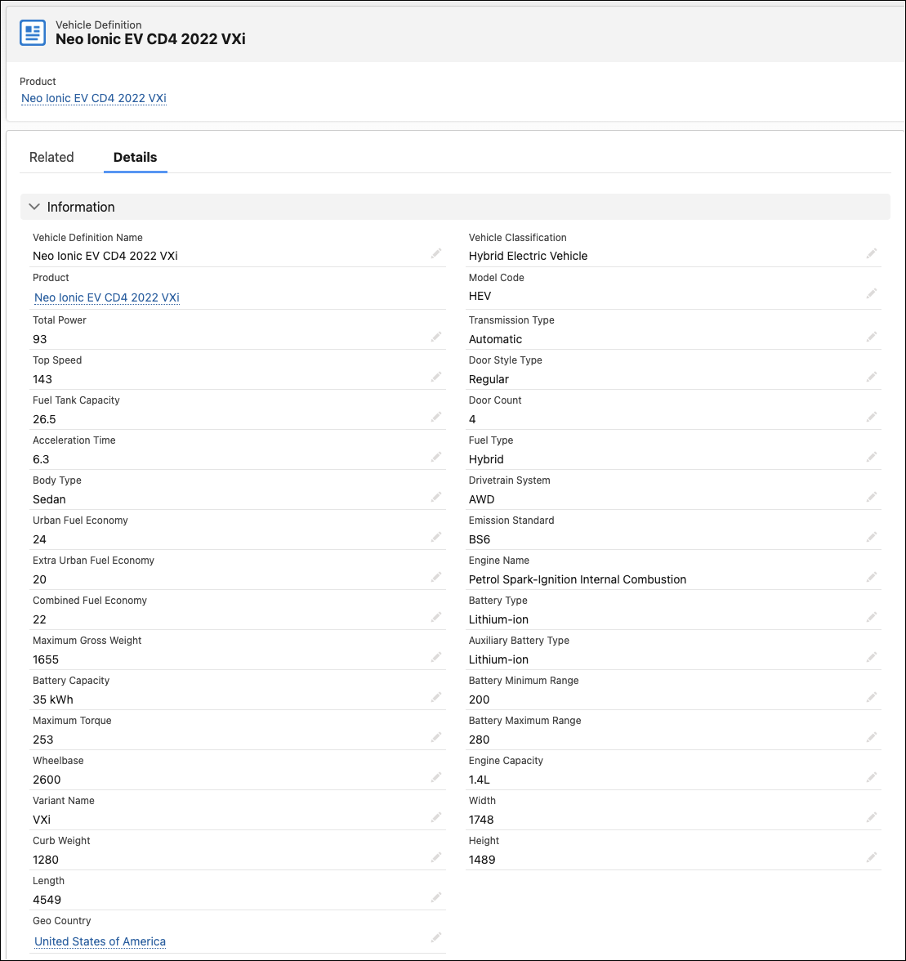Click Geo Country edit pencil icon
This screenshot has height=961, width=906.
(436, 937)
